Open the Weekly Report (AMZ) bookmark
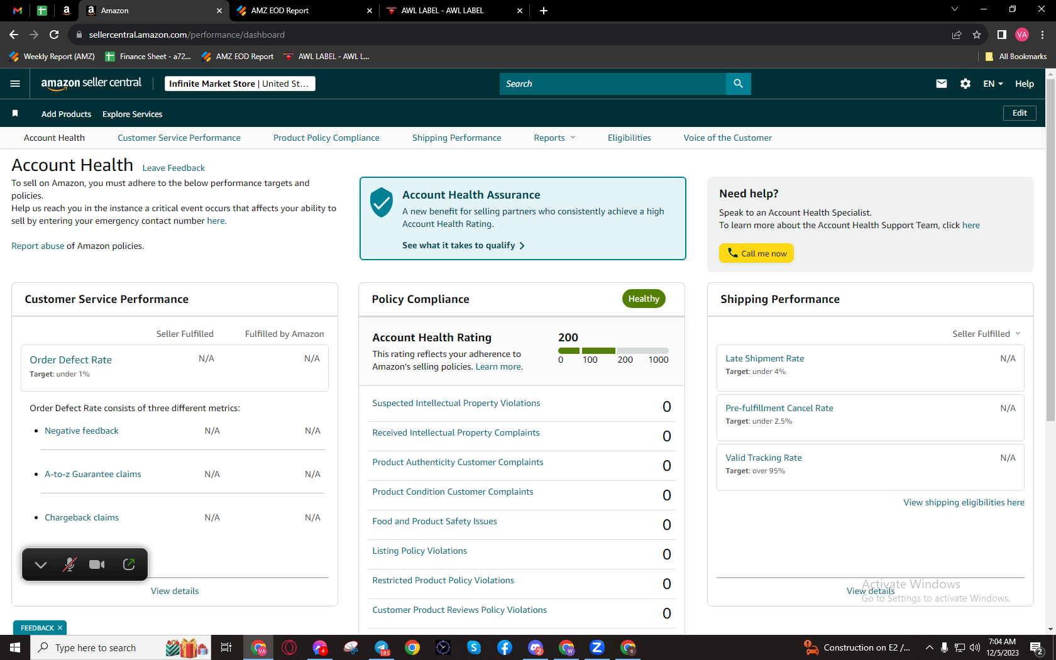Image resolution: width=1056 pixels, height=660 pixels. coord(52,56)
